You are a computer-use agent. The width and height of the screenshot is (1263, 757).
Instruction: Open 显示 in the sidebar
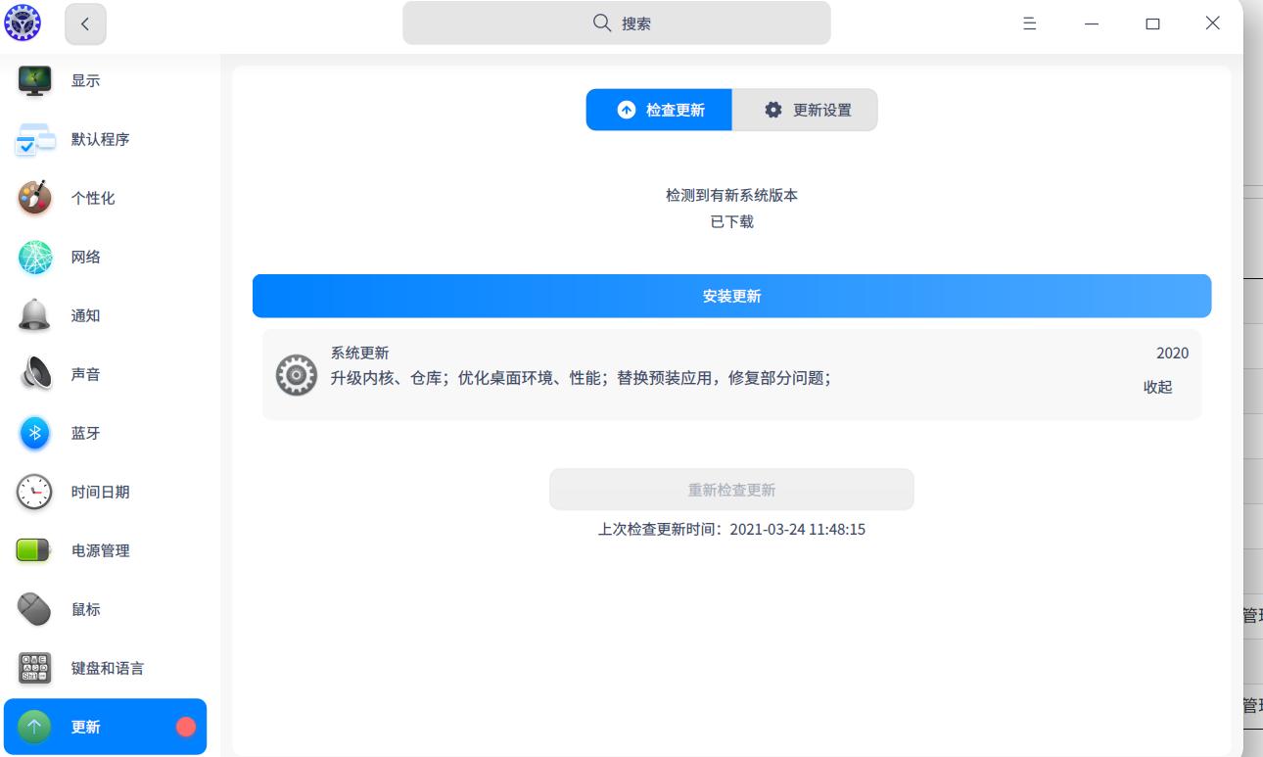pos(106,80)
